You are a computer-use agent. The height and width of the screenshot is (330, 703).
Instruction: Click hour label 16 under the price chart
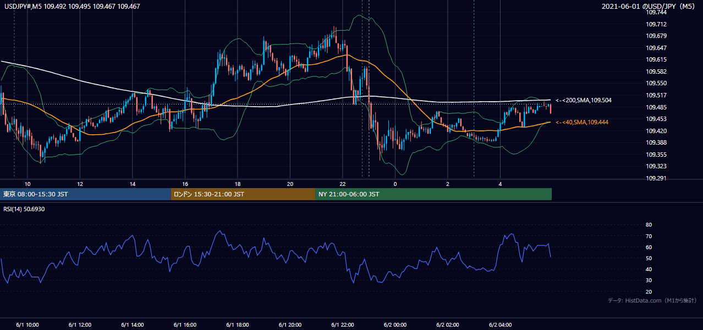point(185,184)
